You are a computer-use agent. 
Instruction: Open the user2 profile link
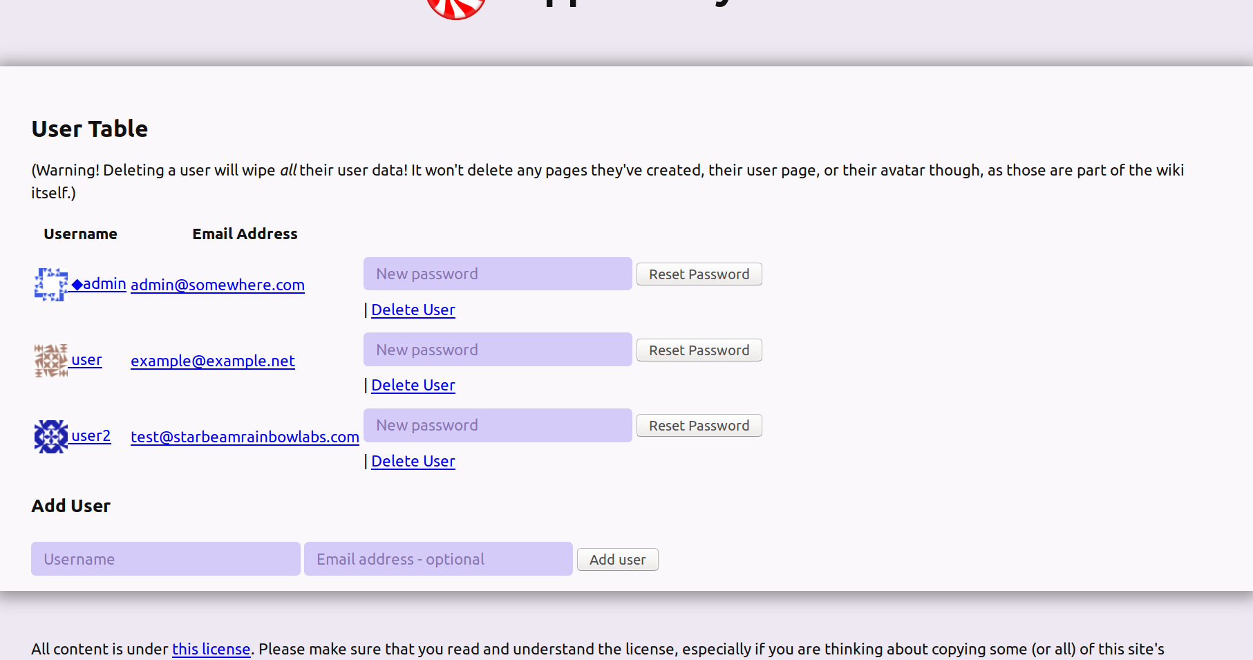click(x=91, y=436)
